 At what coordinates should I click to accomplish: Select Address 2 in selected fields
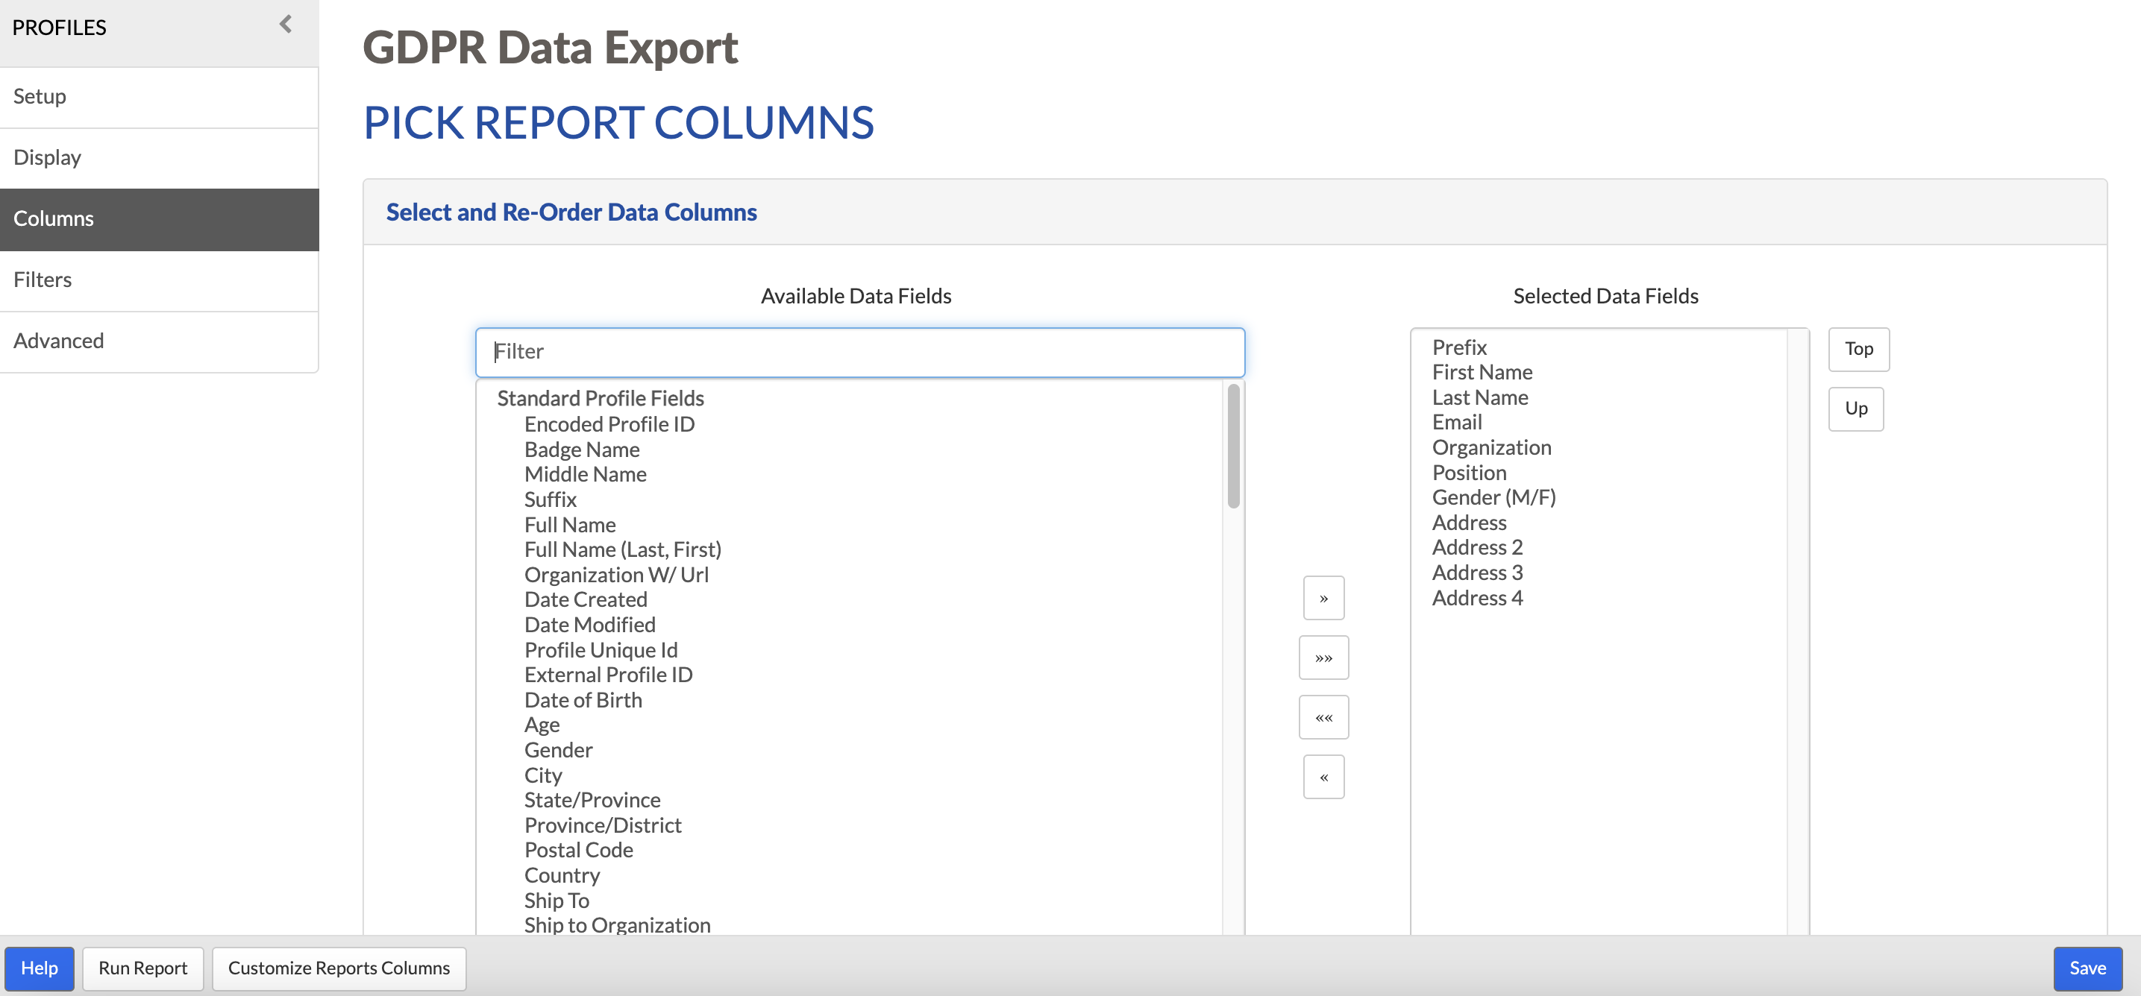tap(1477, 548)
